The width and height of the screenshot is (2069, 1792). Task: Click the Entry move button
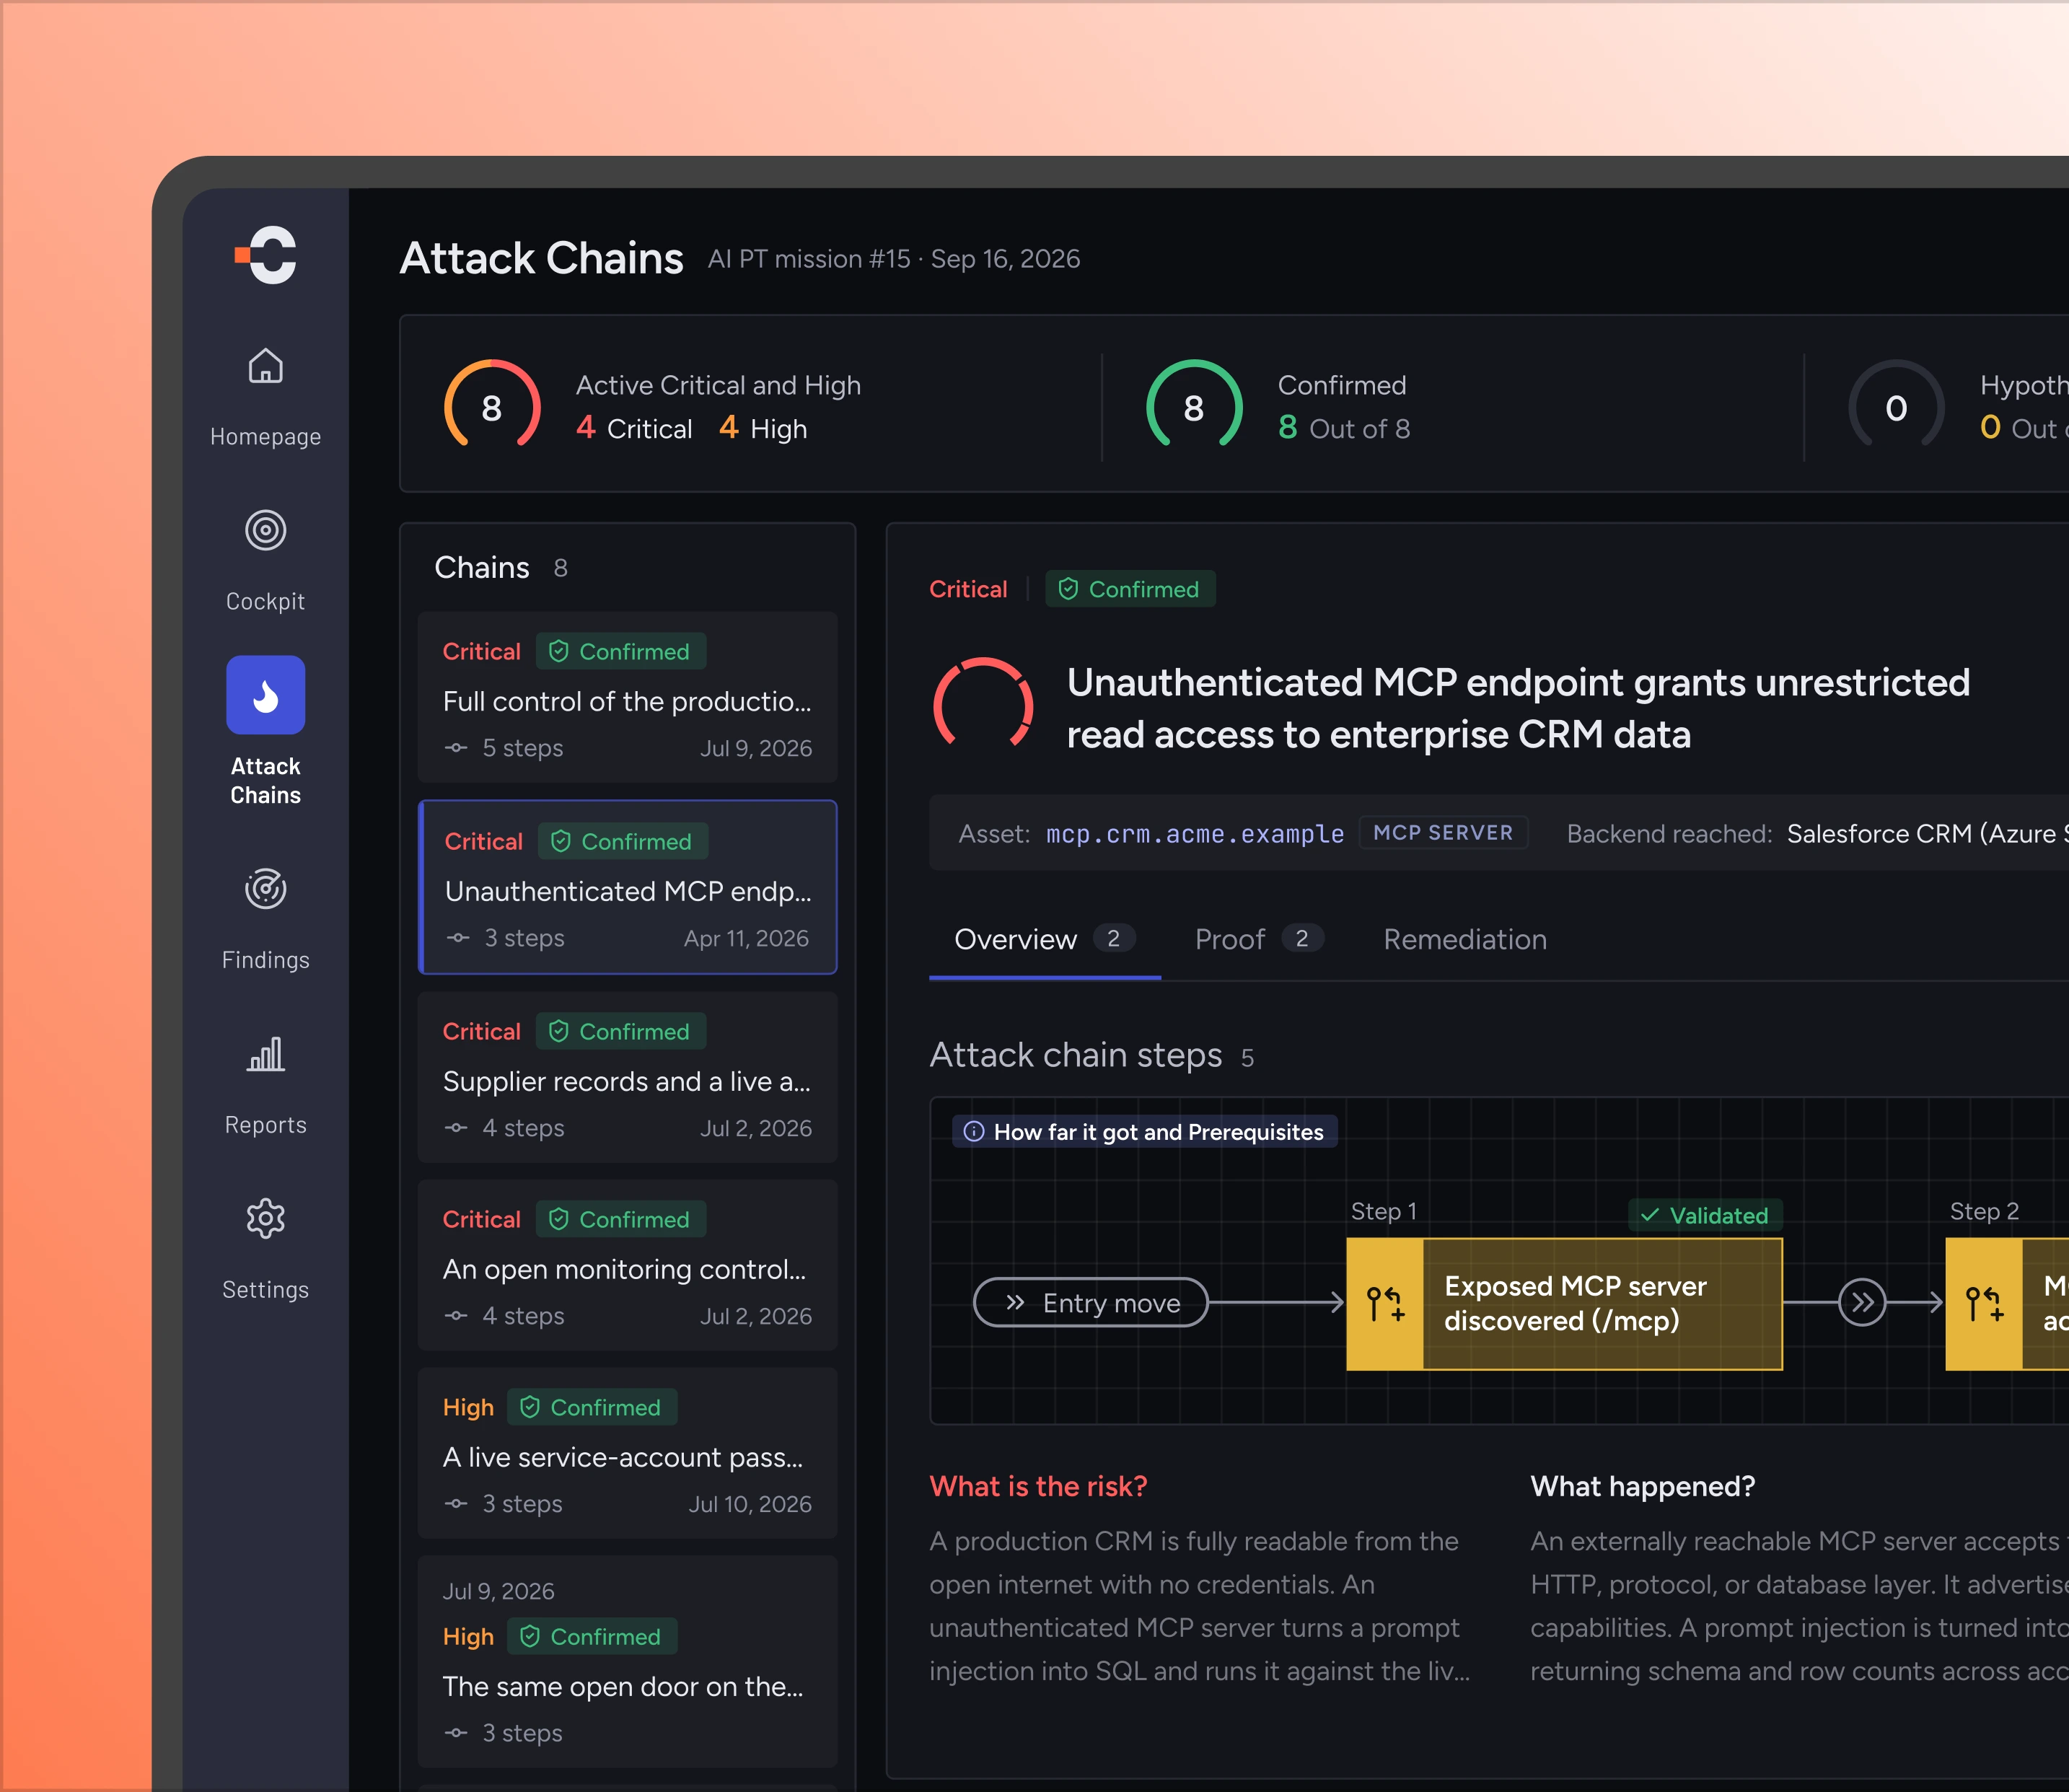(x=1091, y=1303)
